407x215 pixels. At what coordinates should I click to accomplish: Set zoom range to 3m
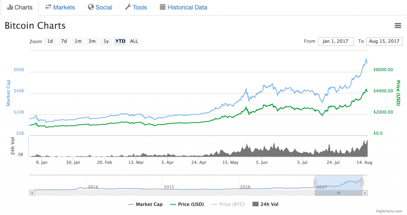[92, 41]
